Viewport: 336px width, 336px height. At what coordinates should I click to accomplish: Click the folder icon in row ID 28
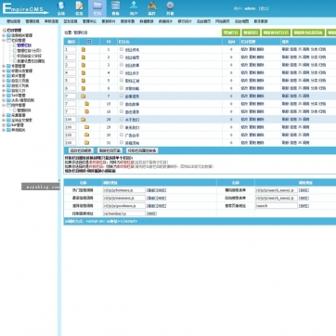pyautogui.click(x=84, y=119)
